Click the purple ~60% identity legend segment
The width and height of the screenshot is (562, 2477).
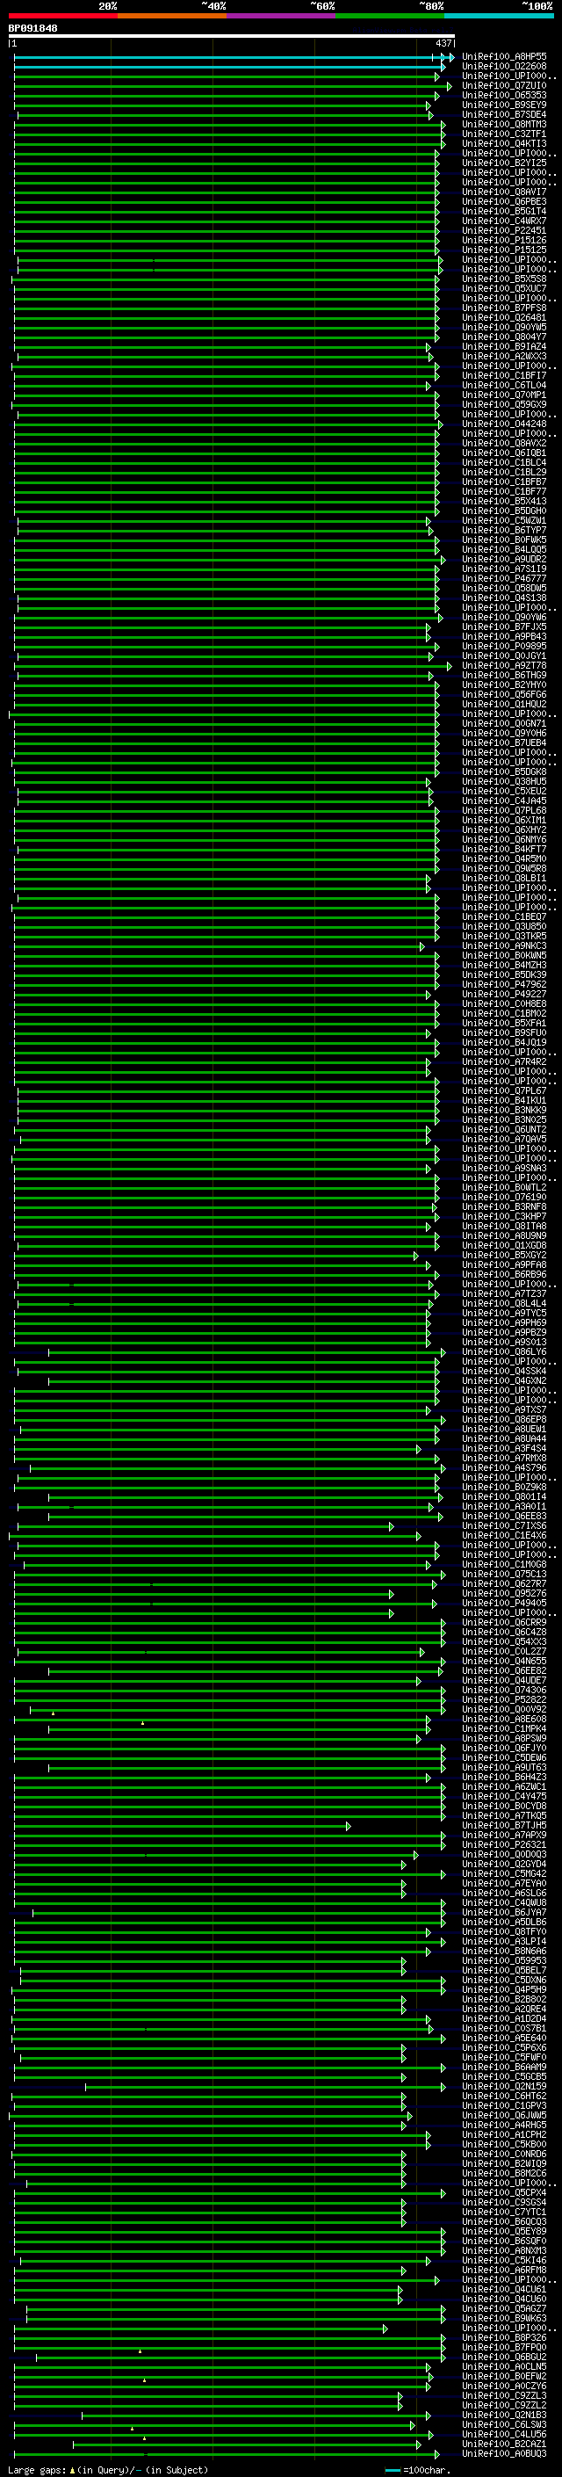click(x=282, y=16)
